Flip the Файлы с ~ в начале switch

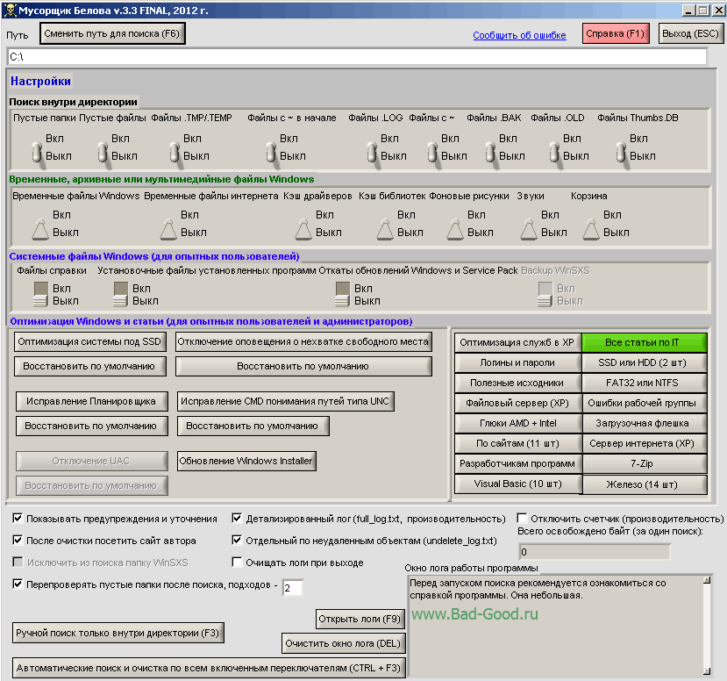pyautogui.click(x=271, y=152)
